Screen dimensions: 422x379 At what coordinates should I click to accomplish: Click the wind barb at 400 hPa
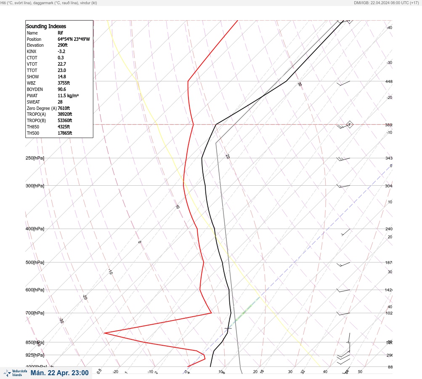click(345, 232)
